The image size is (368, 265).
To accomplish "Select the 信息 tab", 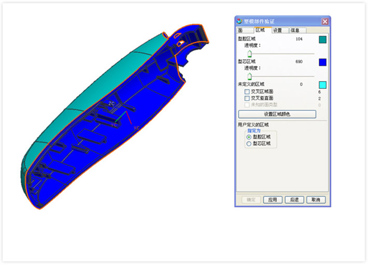I will pos(294,31).
